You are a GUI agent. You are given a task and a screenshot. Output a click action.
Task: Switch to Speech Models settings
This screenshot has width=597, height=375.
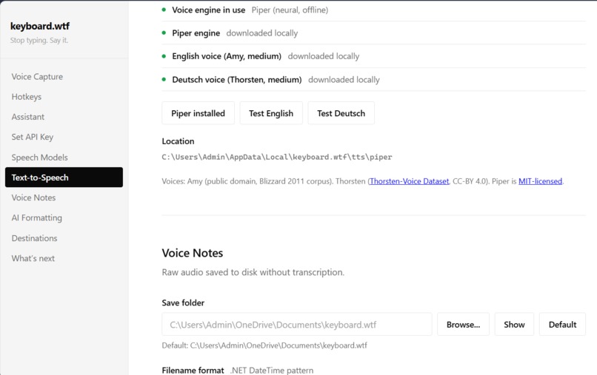(39, 157)
